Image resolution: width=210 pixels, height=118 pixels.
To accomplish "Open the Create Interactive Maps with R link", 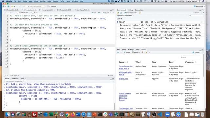I will [126, 67].
